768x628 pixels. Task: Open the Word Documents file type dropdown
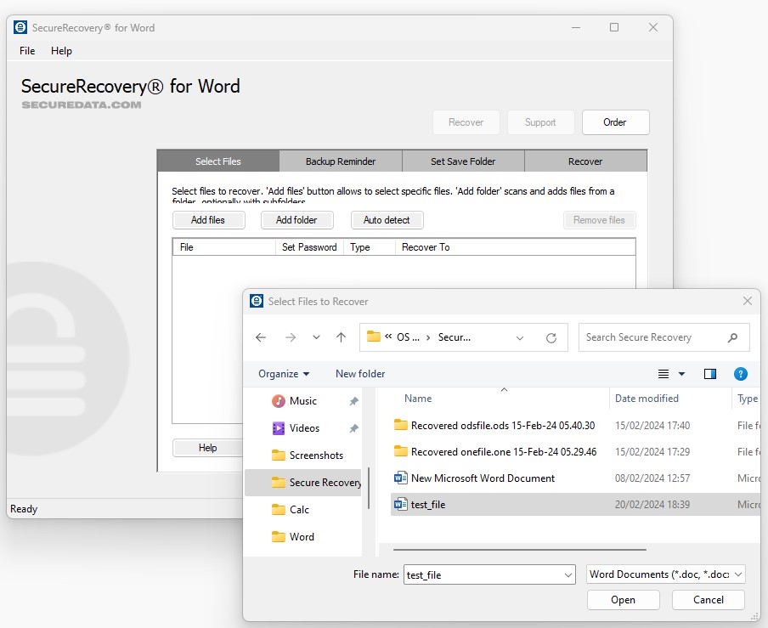click(665, 574)
